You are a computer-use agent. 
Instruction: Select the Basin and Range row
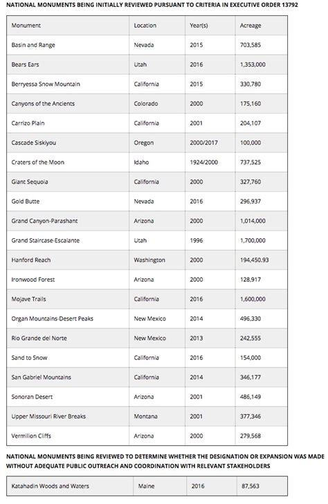click(x=147, y=45)
